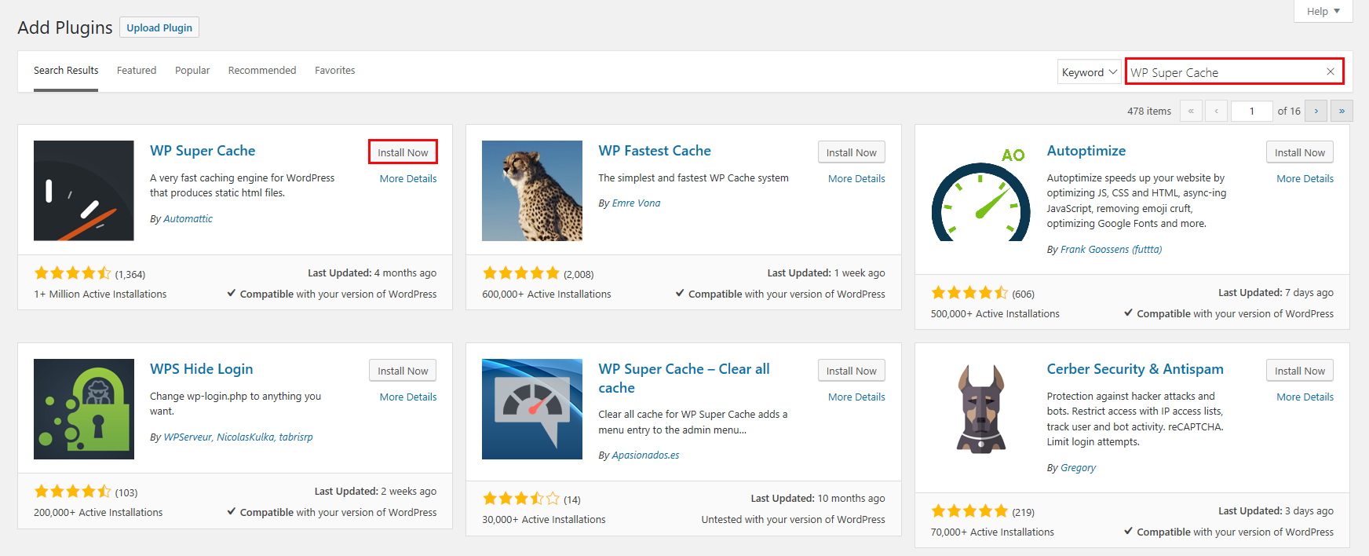Open the Autoptimize title link
1369x556 pixels.
point(1086,151)
